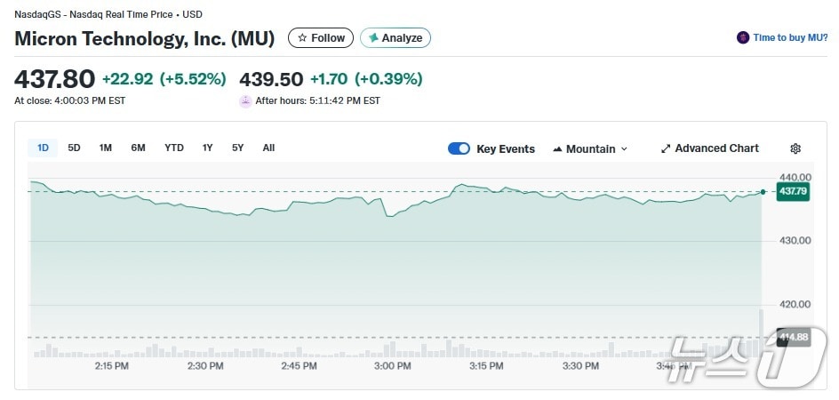Switch to YTD chart range
Image resolution: width=839 pixels, height=400 pixels.
[x=174, y=148]
